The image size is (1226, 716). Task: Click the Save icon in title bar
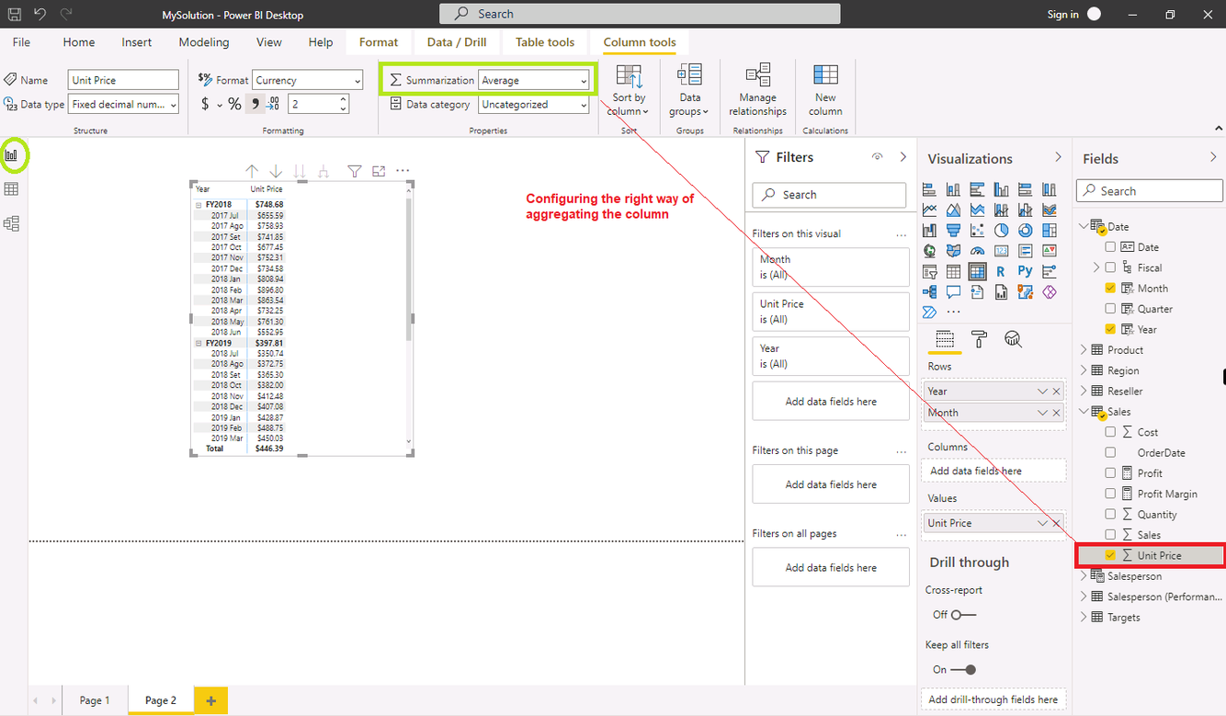point(15,14)
